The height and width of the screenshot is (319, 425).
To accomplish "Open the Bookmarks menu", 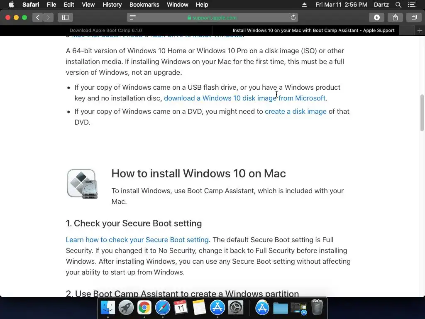I will [144, 5].
